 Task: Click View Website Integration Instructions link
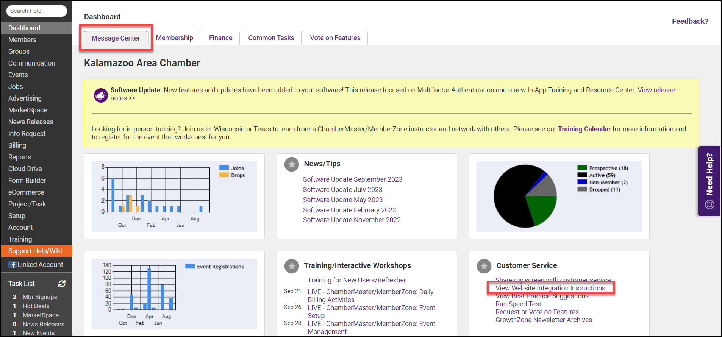550,288
